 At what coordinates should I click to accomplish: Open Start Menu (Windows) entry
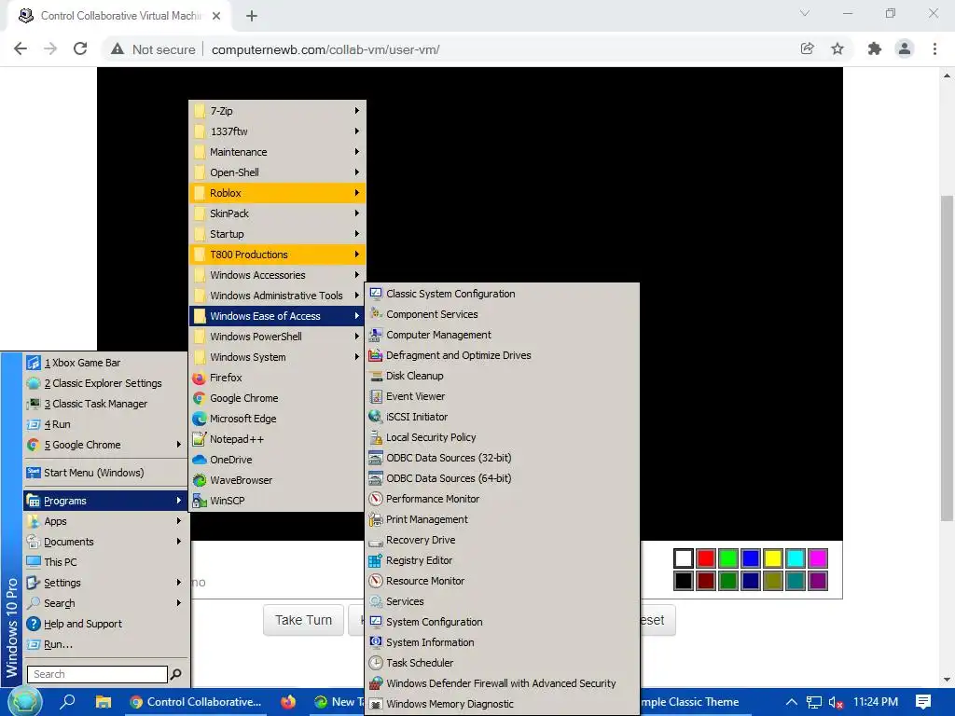click(105, 473)
